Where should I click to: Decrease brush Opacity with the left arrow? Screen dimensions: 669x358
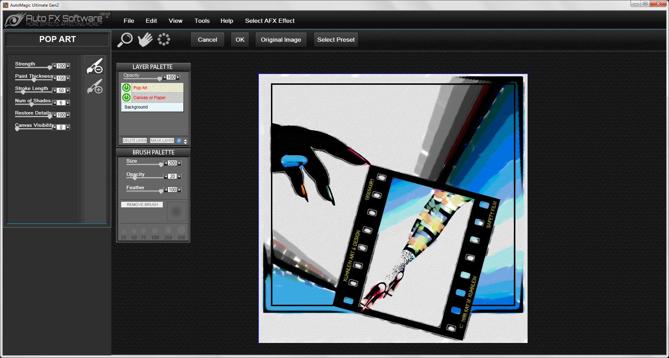(x=166, y=176)
